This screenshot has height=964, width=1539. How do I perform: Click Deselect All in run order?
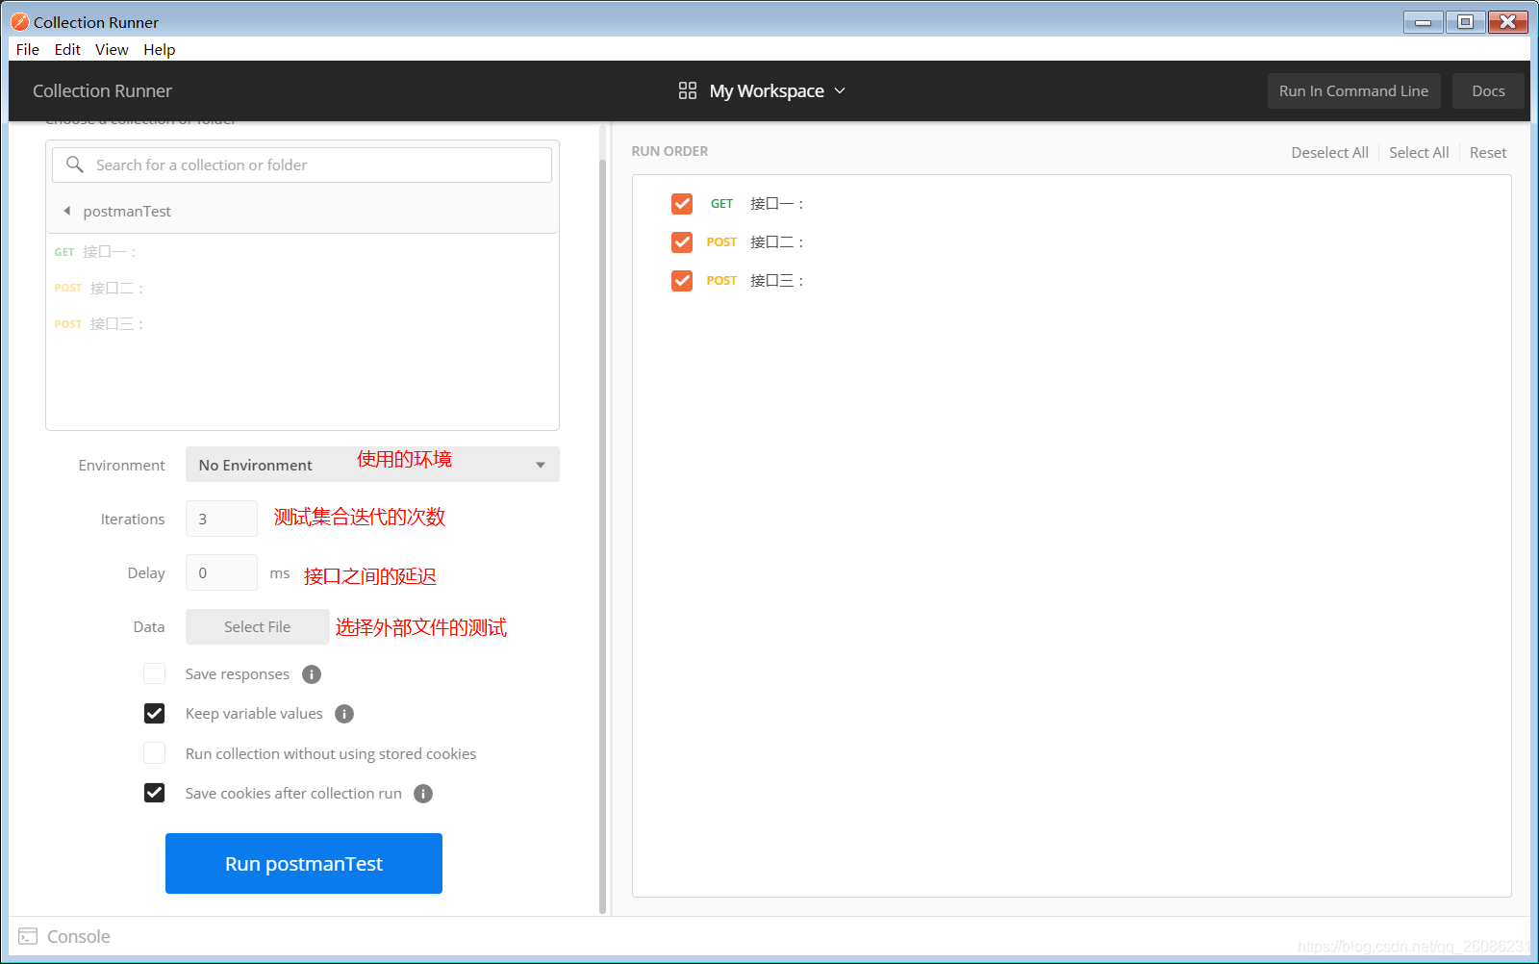[1329, 152]
